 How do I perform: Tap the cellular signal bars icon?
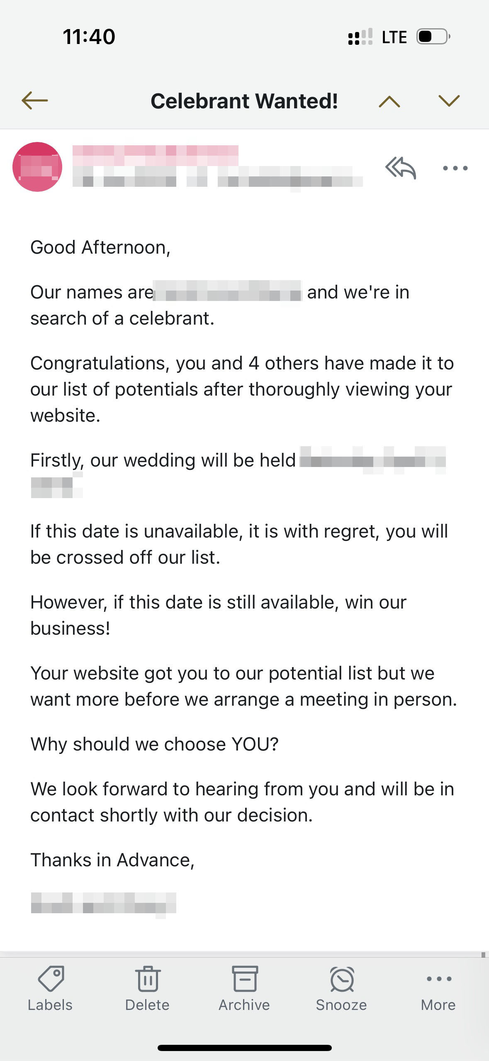(x=360, y=37)
